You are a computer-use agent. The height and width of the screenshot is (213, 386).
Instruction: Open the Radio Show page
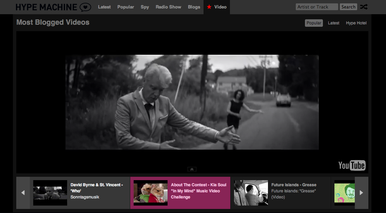point(168,7)
